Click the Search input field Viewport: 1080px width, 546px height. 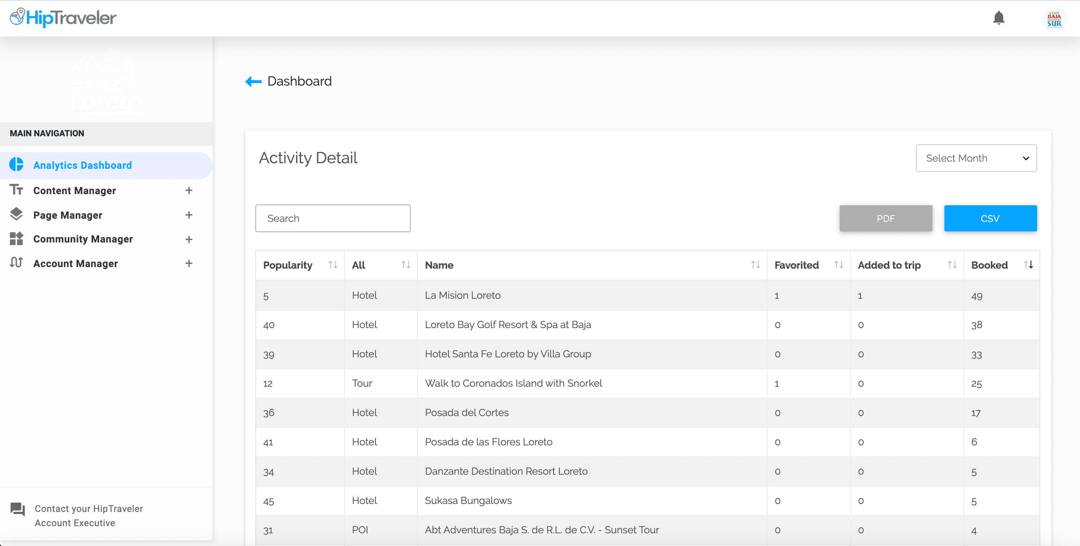[x=333, y=218]
